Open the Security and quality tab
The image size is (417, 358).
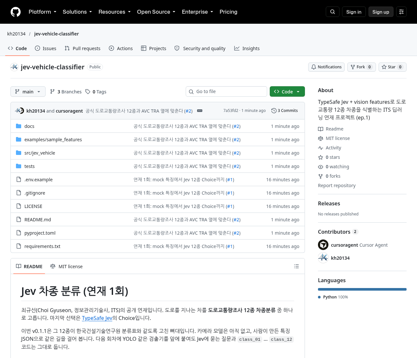200,48
